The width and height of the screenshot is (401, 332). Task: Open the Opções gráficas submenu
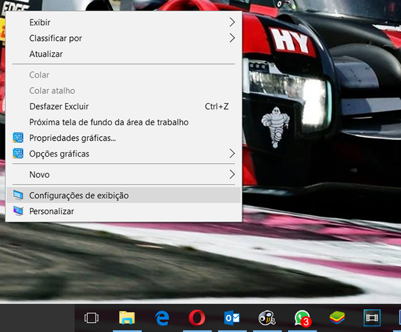click(124, 154)
